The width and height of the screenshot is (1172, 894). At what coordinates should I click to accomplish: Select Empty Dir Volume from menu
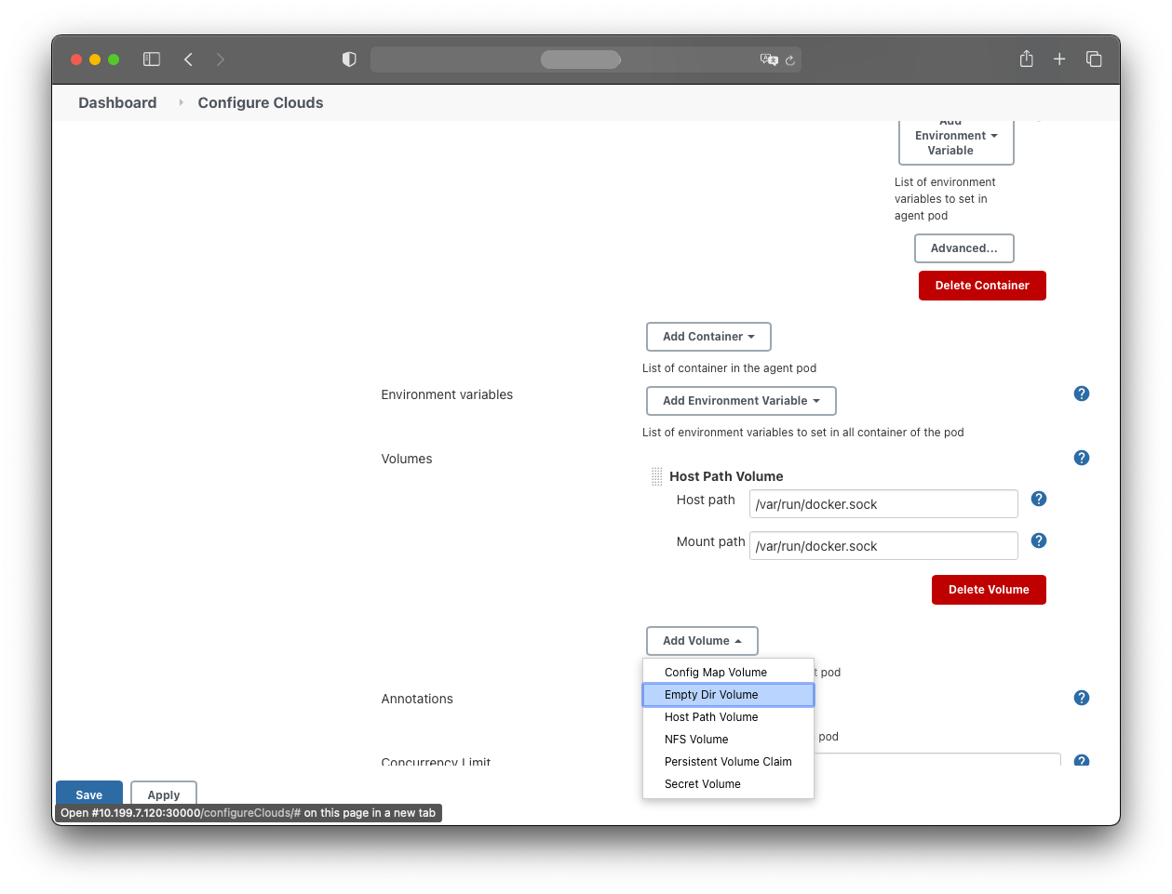point(711,695)
